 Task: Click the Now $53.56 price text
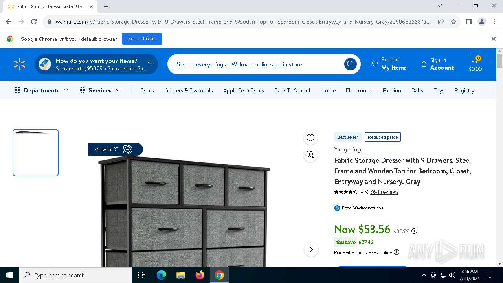point(362,229)
